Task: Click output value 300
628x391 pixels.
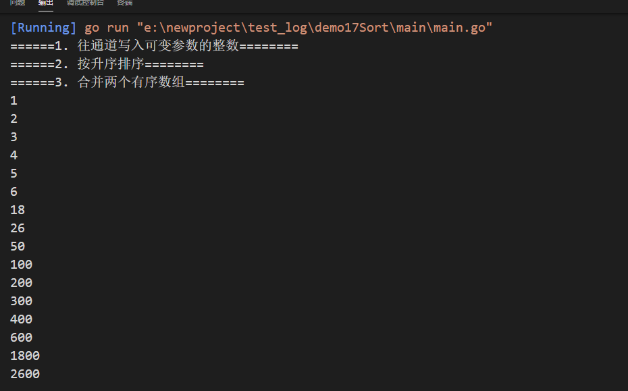Action: 21,301
